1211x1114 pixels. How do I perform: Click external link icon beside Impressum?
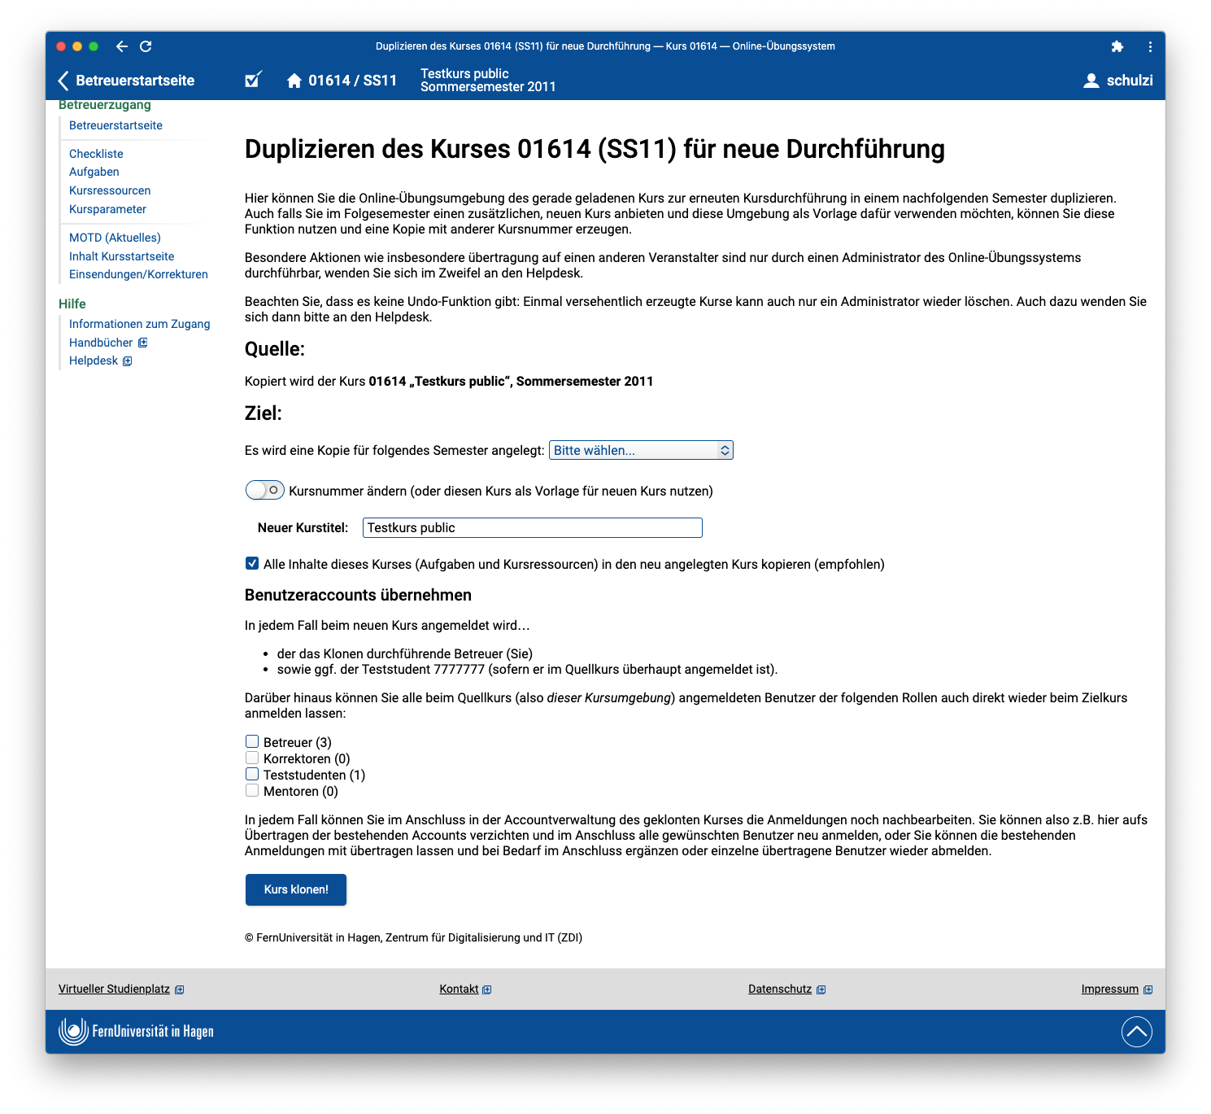pos(1148,989)
